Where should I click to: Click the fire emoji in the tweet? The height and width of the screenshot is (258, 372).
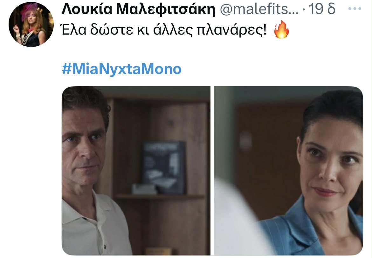281,29
